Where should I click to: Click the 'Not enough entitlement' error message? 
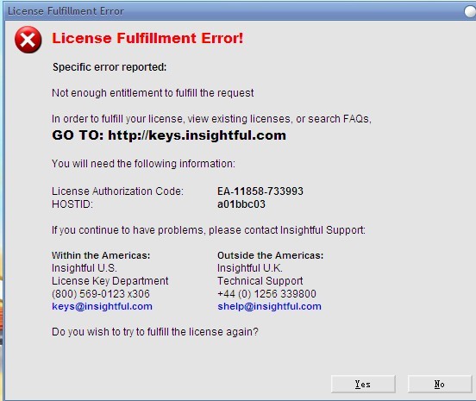click(153, 92)
